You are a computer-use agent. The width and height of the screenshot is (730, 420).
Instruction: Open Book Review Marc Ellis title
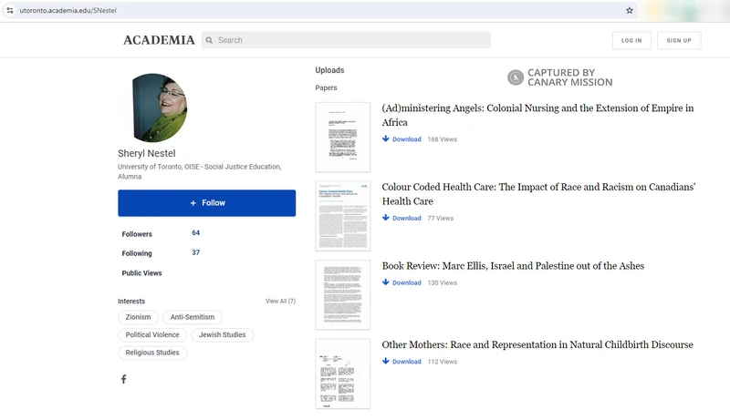click(x=513, y=266)
